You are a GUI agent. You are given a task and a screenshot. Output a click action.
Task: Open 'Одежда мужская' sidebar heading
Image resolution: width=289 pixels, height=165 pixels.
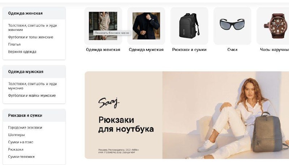click(x=26, y=72)
